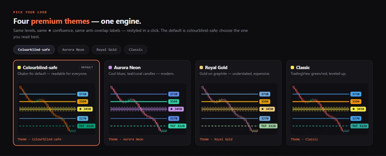Click the Colourblind-safe card yellow swatch
386x156 pixels.
[x=19, y=68]
